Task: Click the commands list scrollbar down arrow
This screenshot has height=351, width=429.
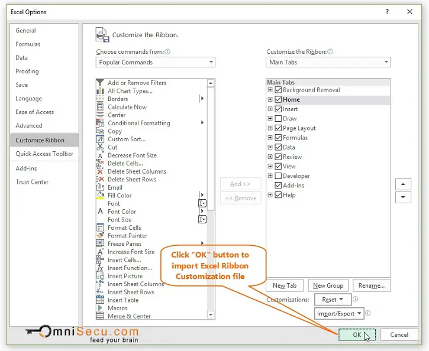Action: click(211, 315)
